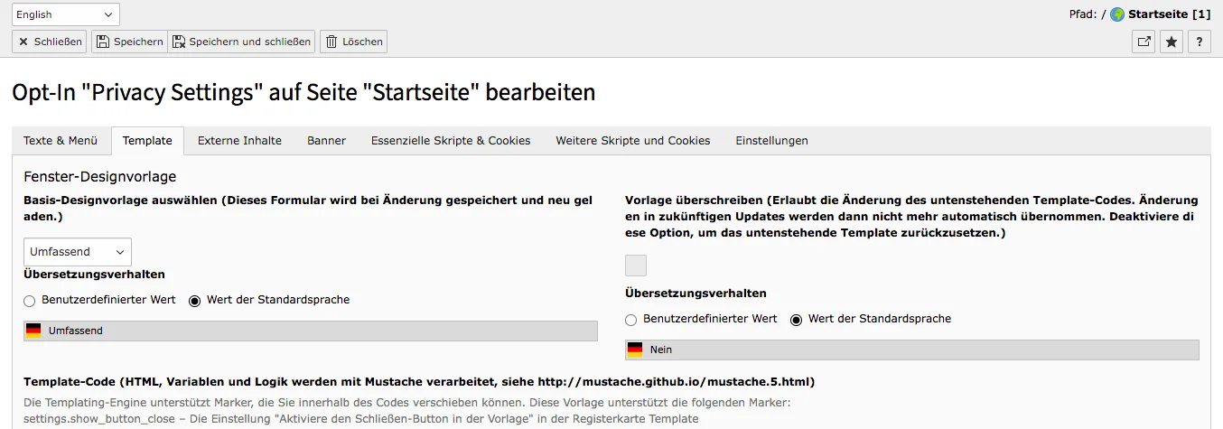Open Essenzielle Skripte & Cookies tab

pyautogui.click(x=451, y=141)
